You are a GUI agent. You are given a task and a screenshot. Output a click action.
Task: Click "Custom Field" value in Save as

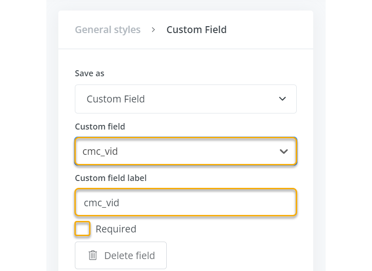(116, 99)
